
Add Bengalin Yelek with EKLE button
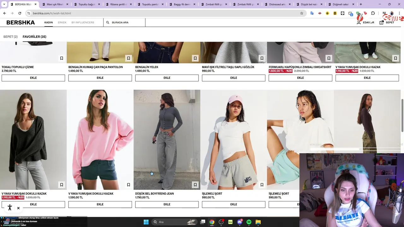point(167,78)
